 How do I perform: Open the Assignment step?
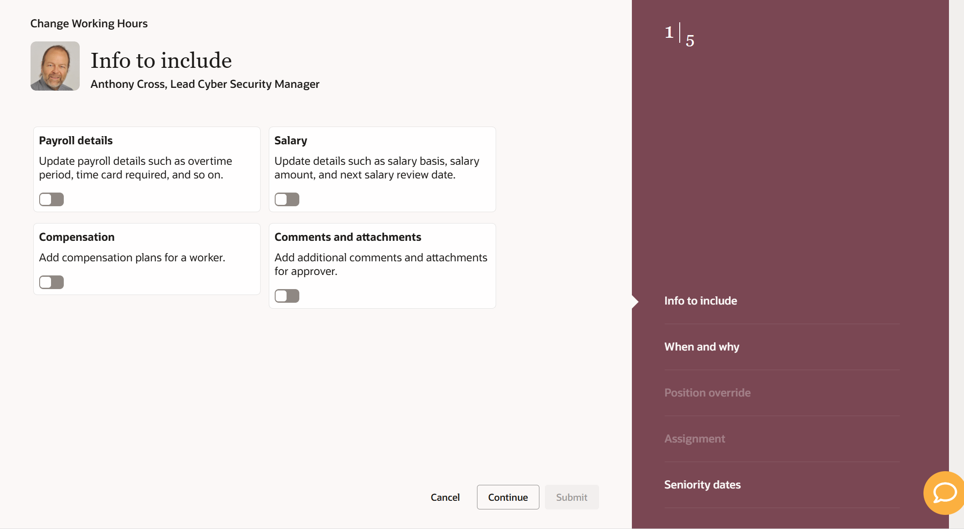(x=694, y=439)
